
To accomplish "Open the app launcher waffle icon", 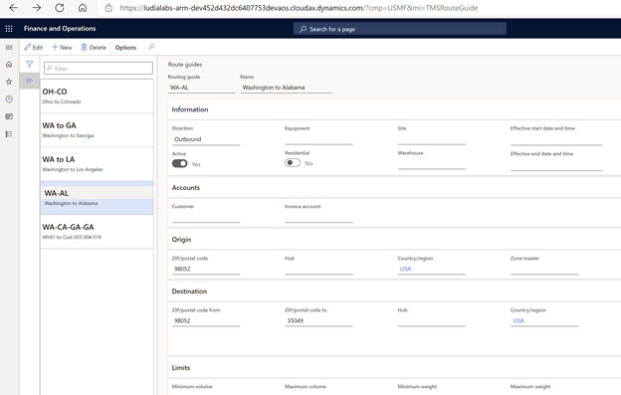I will pyautogui.click(x=9, y=29).
